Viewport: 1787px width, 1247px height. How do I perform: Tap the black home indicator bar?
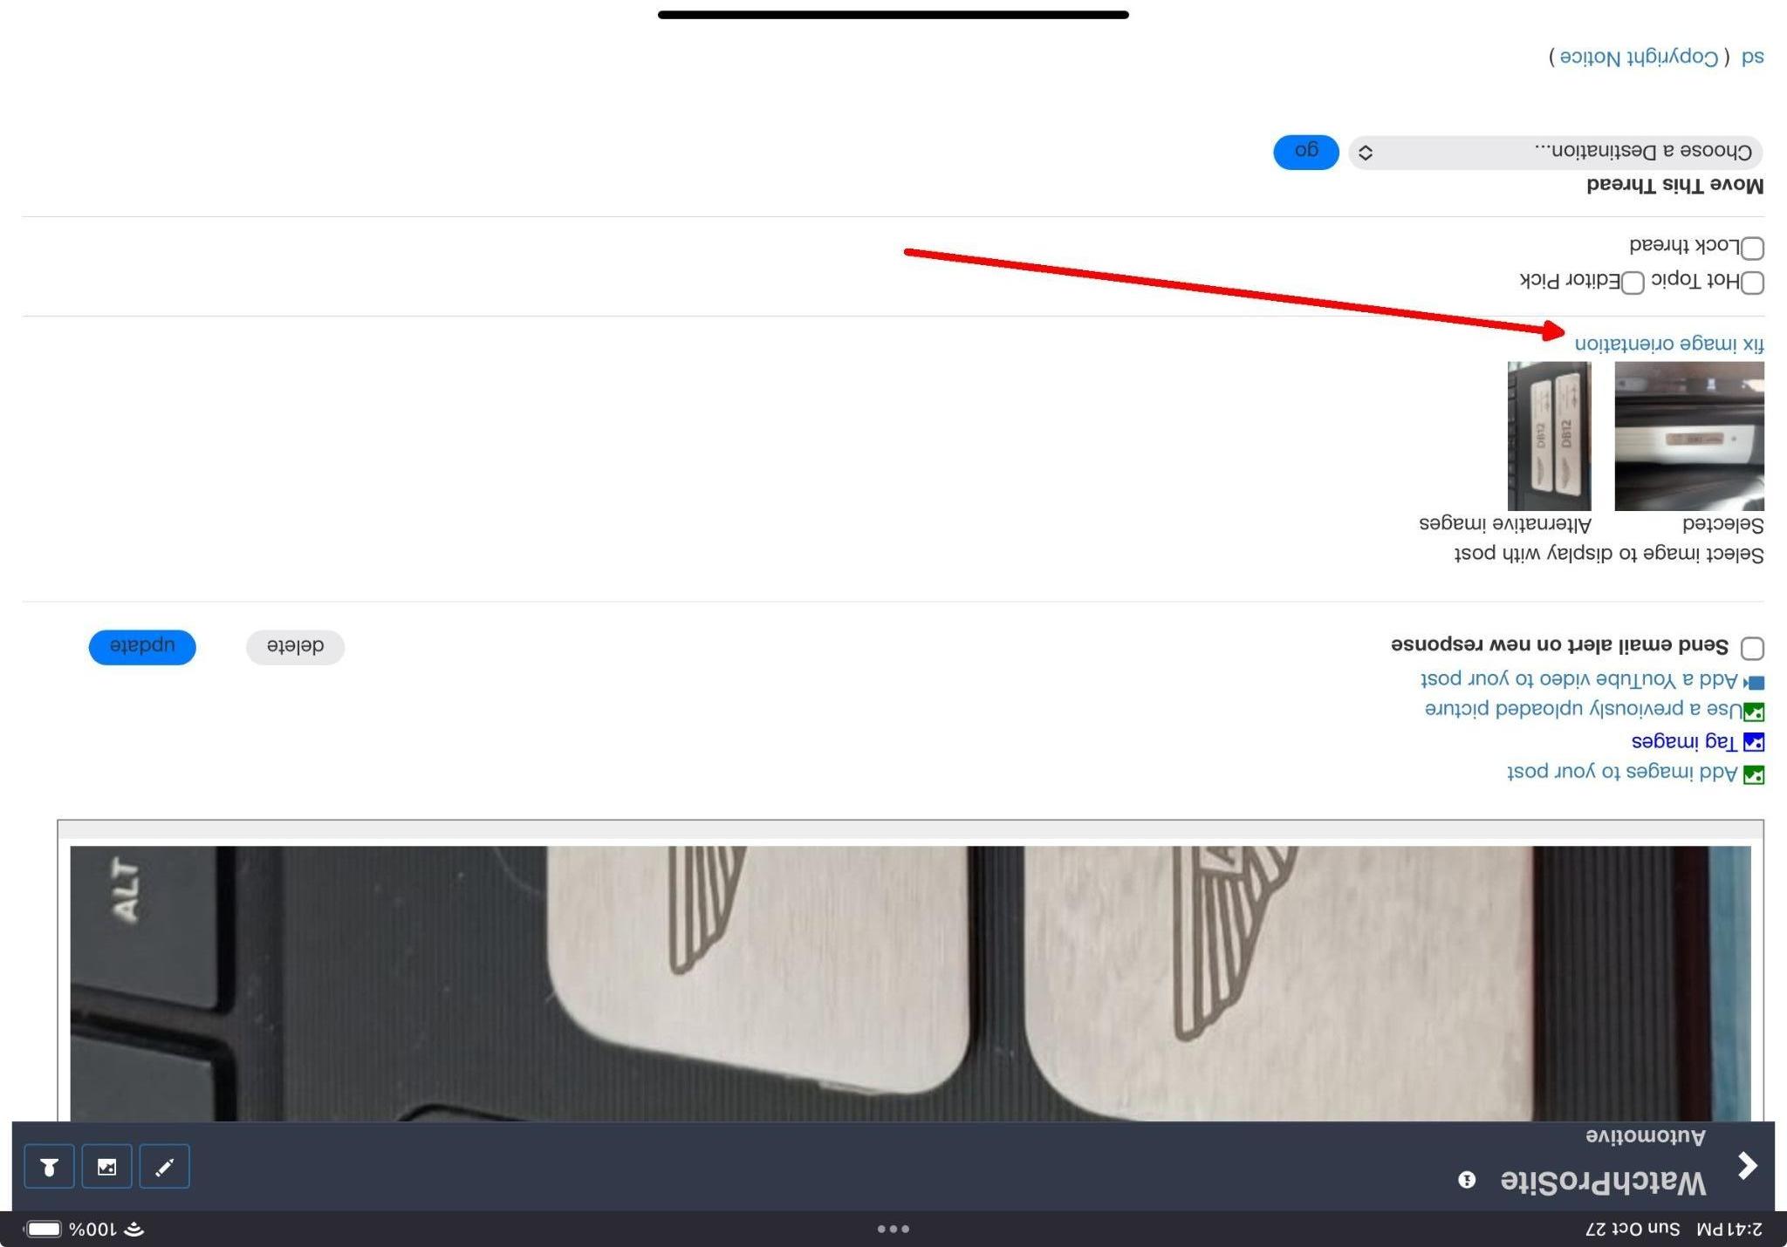tap(893, 15)
